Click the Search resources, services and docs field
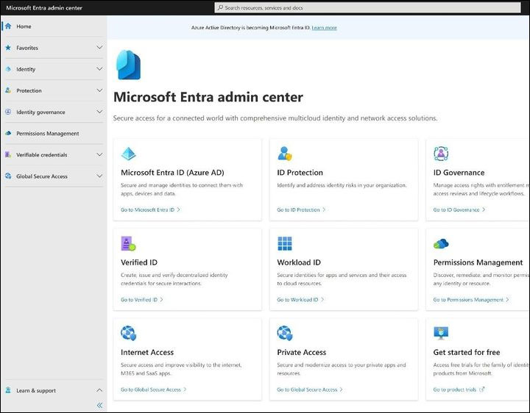This screenshot has height=413, width=530. pos(367,7)
